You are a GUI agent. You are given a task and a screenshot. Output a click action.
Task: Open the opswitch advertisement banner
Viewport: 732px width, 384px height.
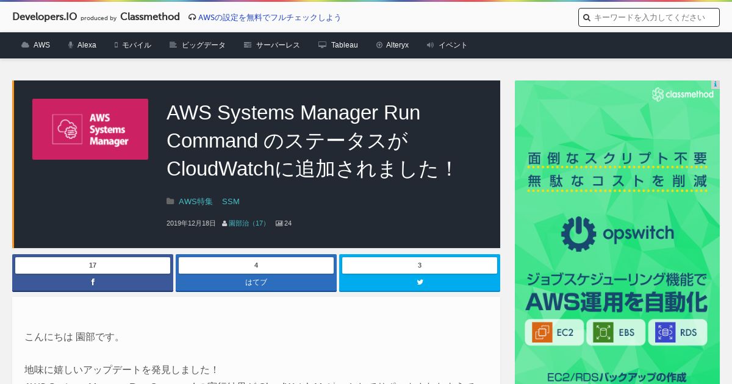coord(617,232)
